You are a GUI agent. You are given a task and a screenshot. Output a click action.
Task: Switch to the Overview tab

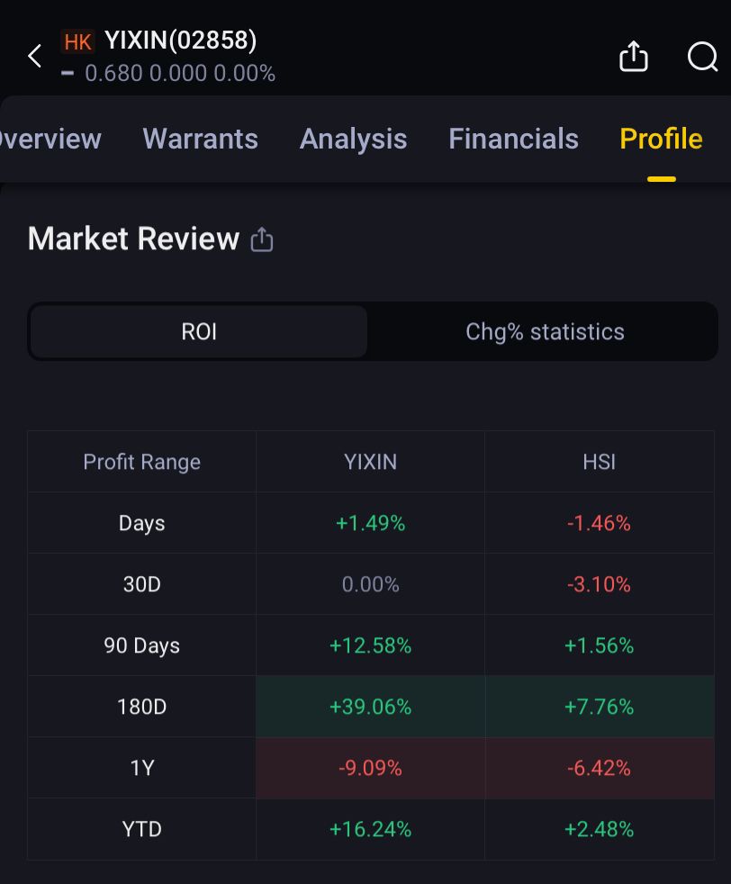pyautogui.click(x=50, y=139)
